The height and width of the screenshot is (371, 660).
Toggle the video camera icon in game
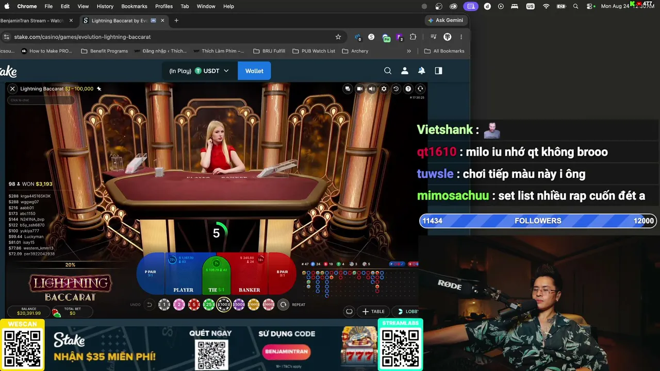pos(359,89)
